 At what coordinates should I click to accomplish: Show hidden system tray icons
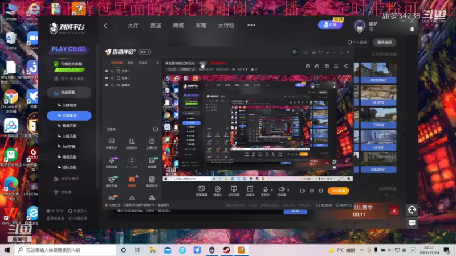tap(361, 250)
